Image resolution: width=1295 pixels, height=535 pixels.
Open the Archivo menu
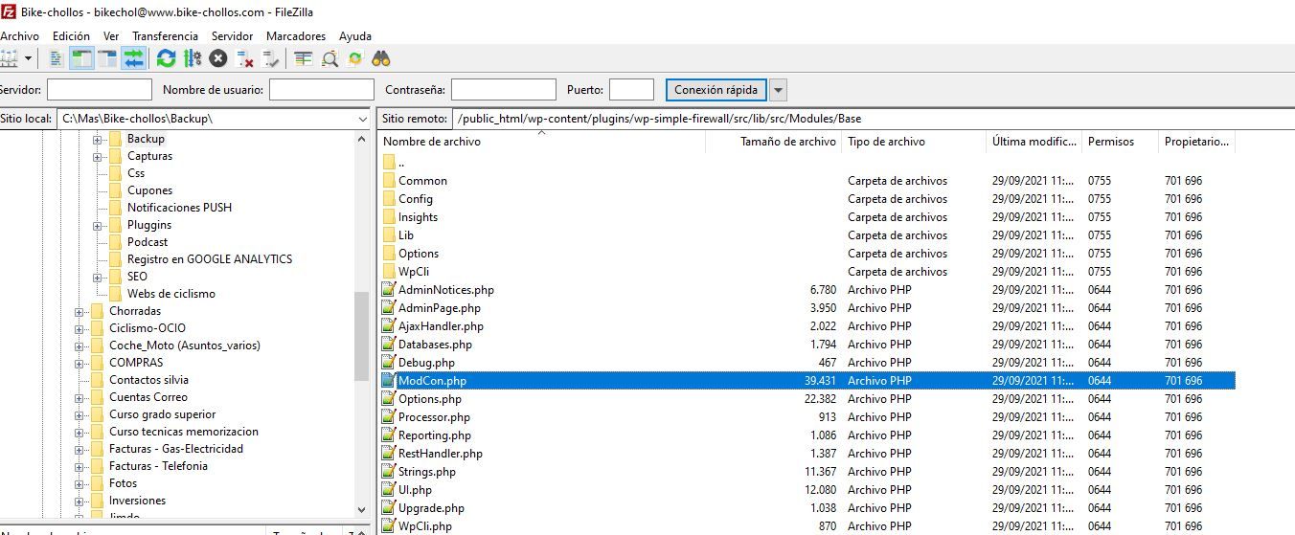pyautogui.click(x=19, y=35)
